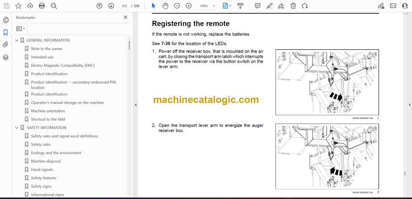Image resolution: width=412 pixels, height=199 pixels.
Task: Click the first transport arm latch illustration
Action: (x=327, y=82)
